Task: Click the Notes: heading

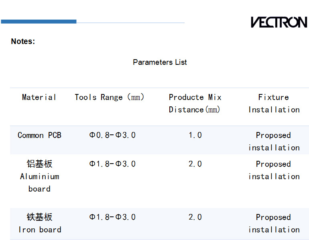Action: pos(23,42)
